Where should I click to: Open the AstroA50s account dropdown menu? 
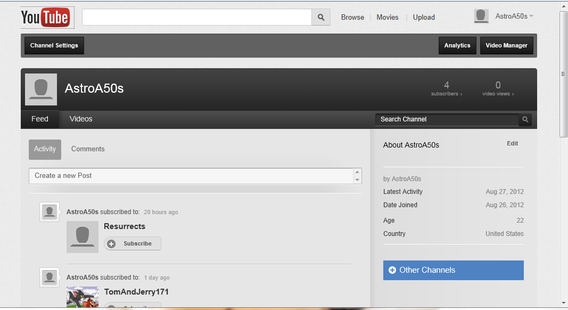[x=514, y=17]
